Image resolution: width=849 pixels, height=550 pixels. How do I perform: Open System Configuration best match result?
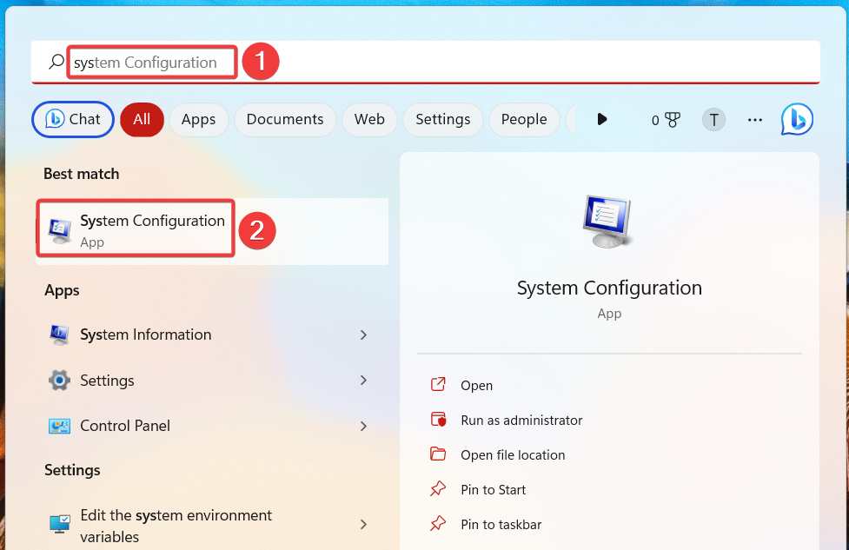pos(212,231)
